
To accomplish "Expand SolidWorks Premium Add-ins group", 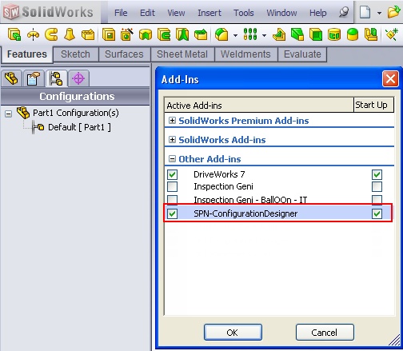I will [172, 121].
